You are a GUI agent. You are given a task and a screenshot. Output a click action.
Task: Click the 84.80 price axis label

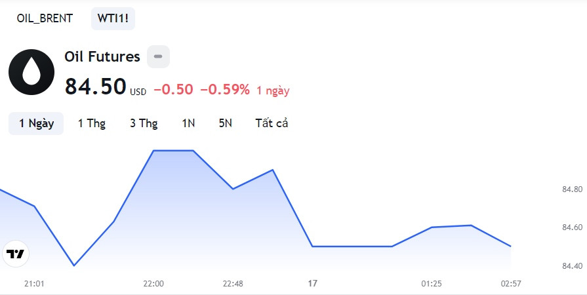[x=573, y=189]
